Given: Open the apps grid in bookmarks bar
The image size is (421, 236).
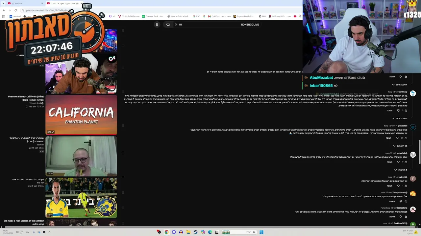Looking at the screenshot, I should pos(3,16).
